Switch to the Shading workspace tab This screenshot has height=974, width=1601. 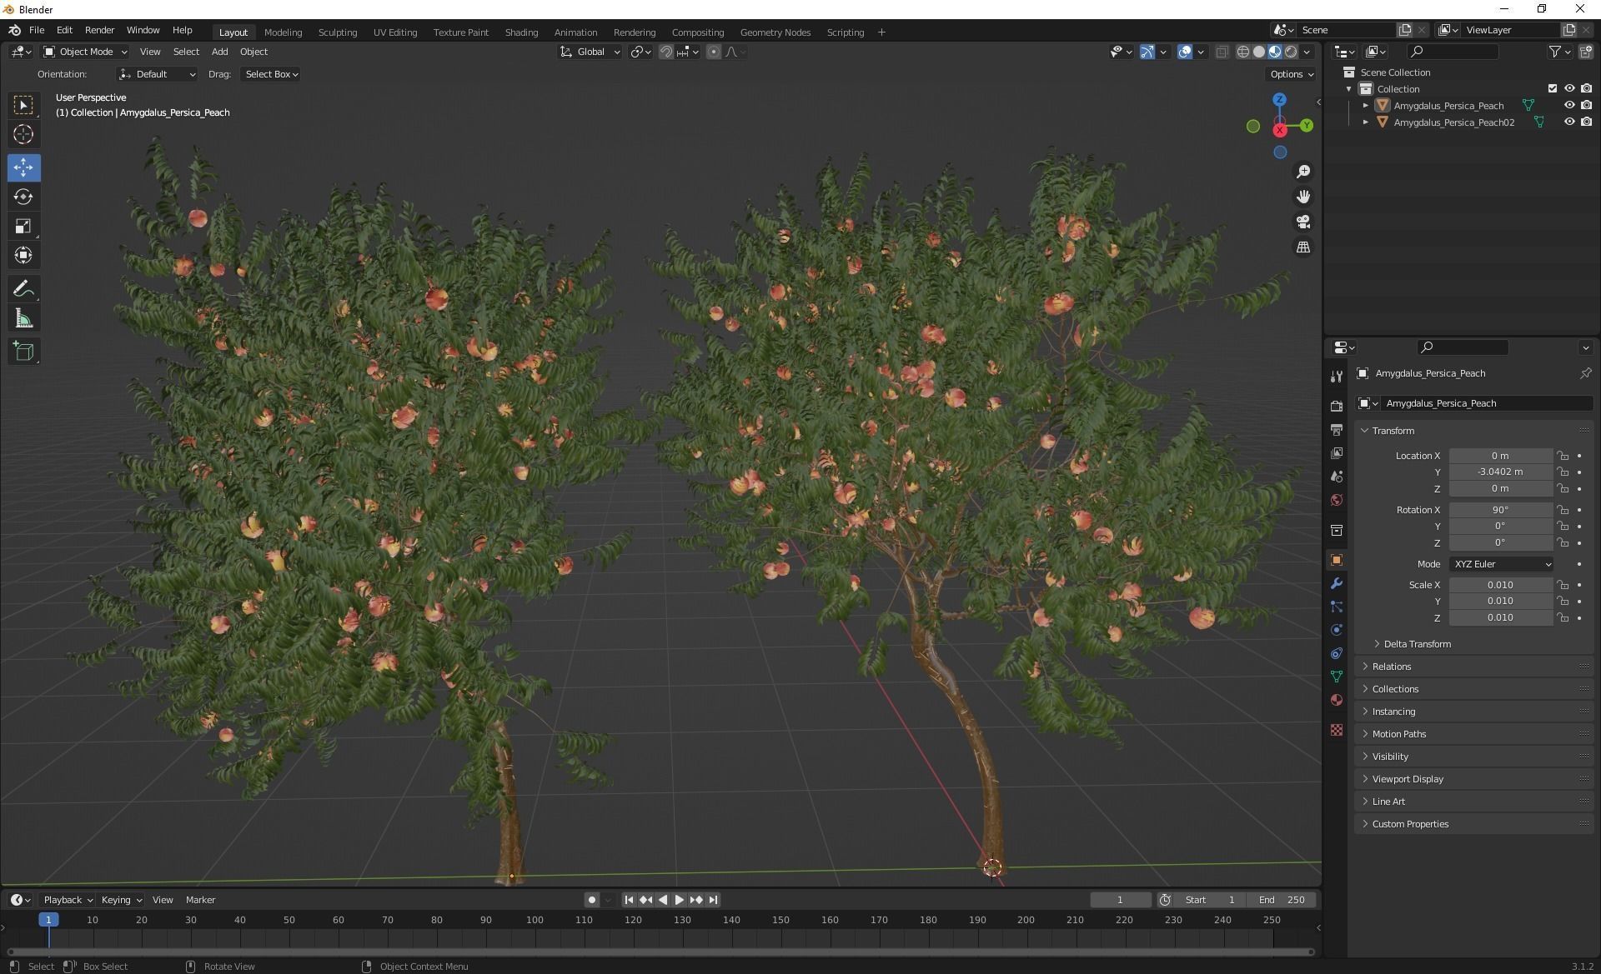(x=521, y=32)
